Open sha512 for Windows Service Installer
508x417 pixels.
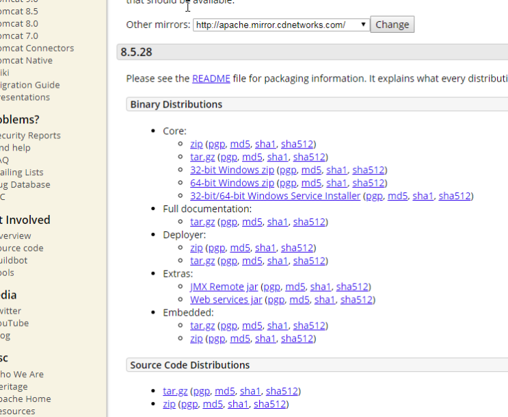click(x=455, y=196)
